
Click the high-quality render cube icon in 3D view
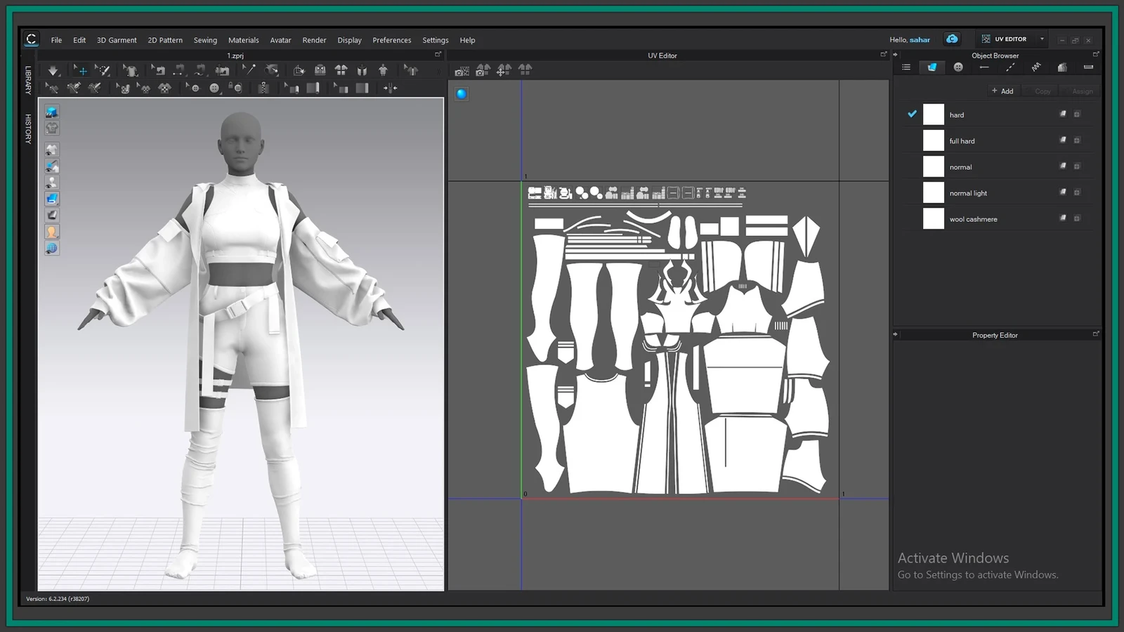52,112
